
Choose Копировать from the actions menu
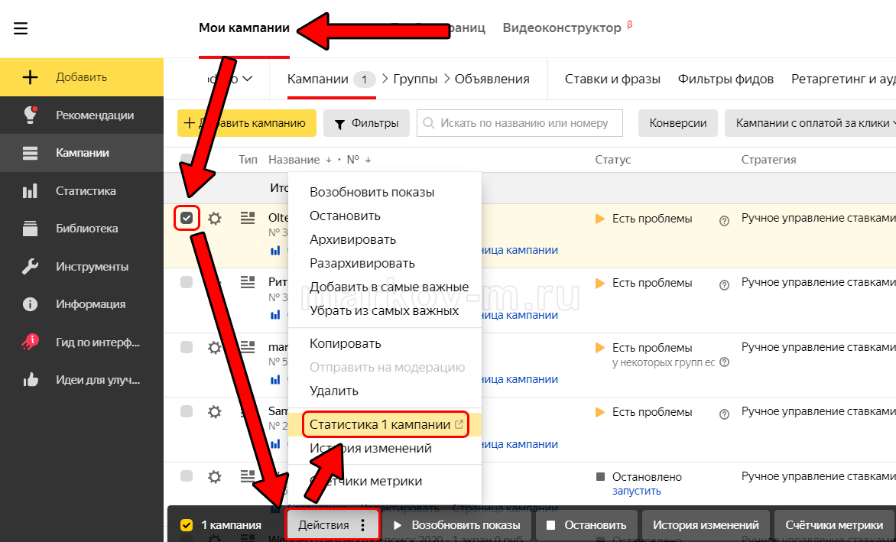pos(345,343)
